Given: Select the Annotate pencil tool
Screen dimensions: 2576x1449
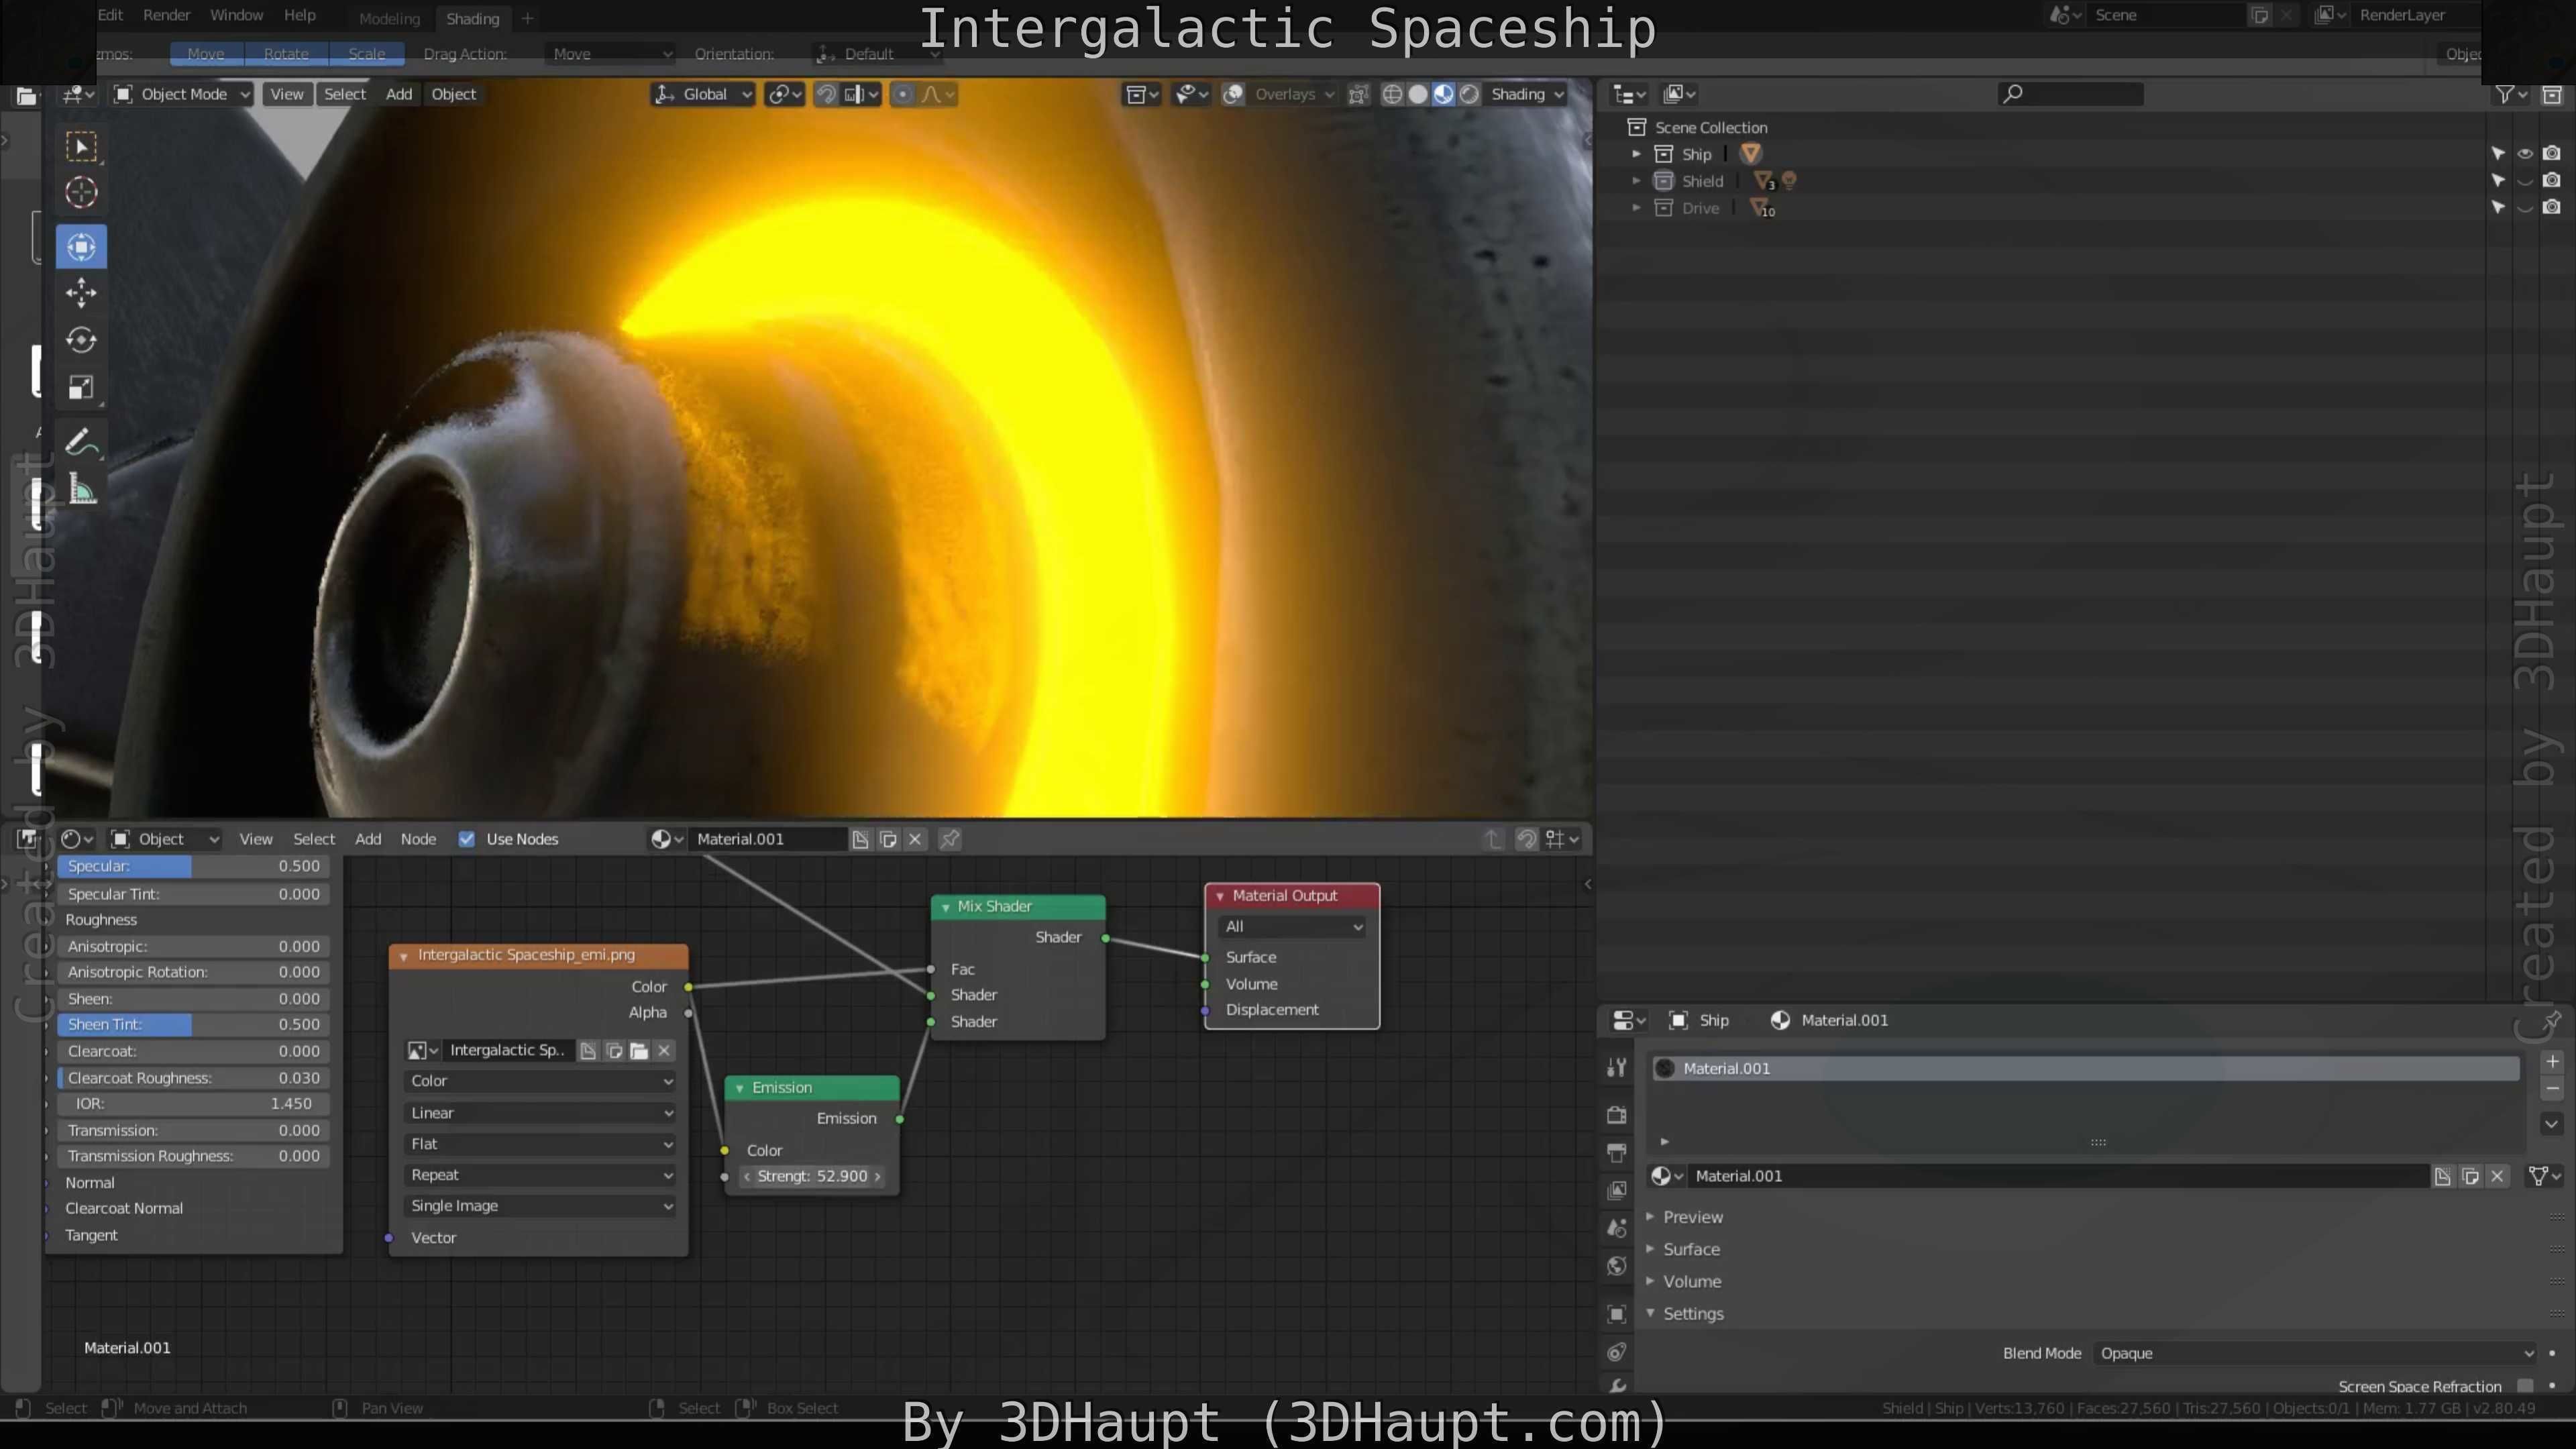Looking at the screenshot, I should pos(81,441).
